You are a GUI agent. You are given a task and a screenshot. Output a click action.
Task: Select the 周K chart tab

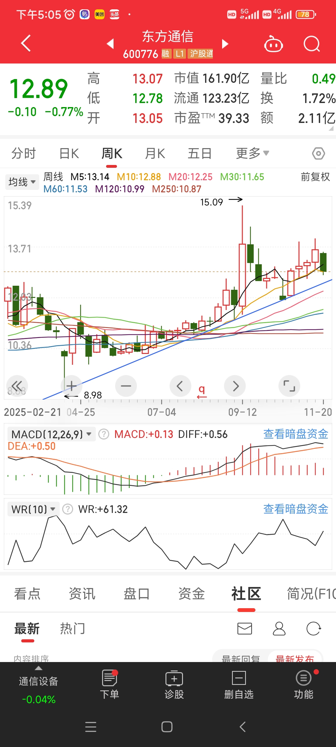pos(112,153)
